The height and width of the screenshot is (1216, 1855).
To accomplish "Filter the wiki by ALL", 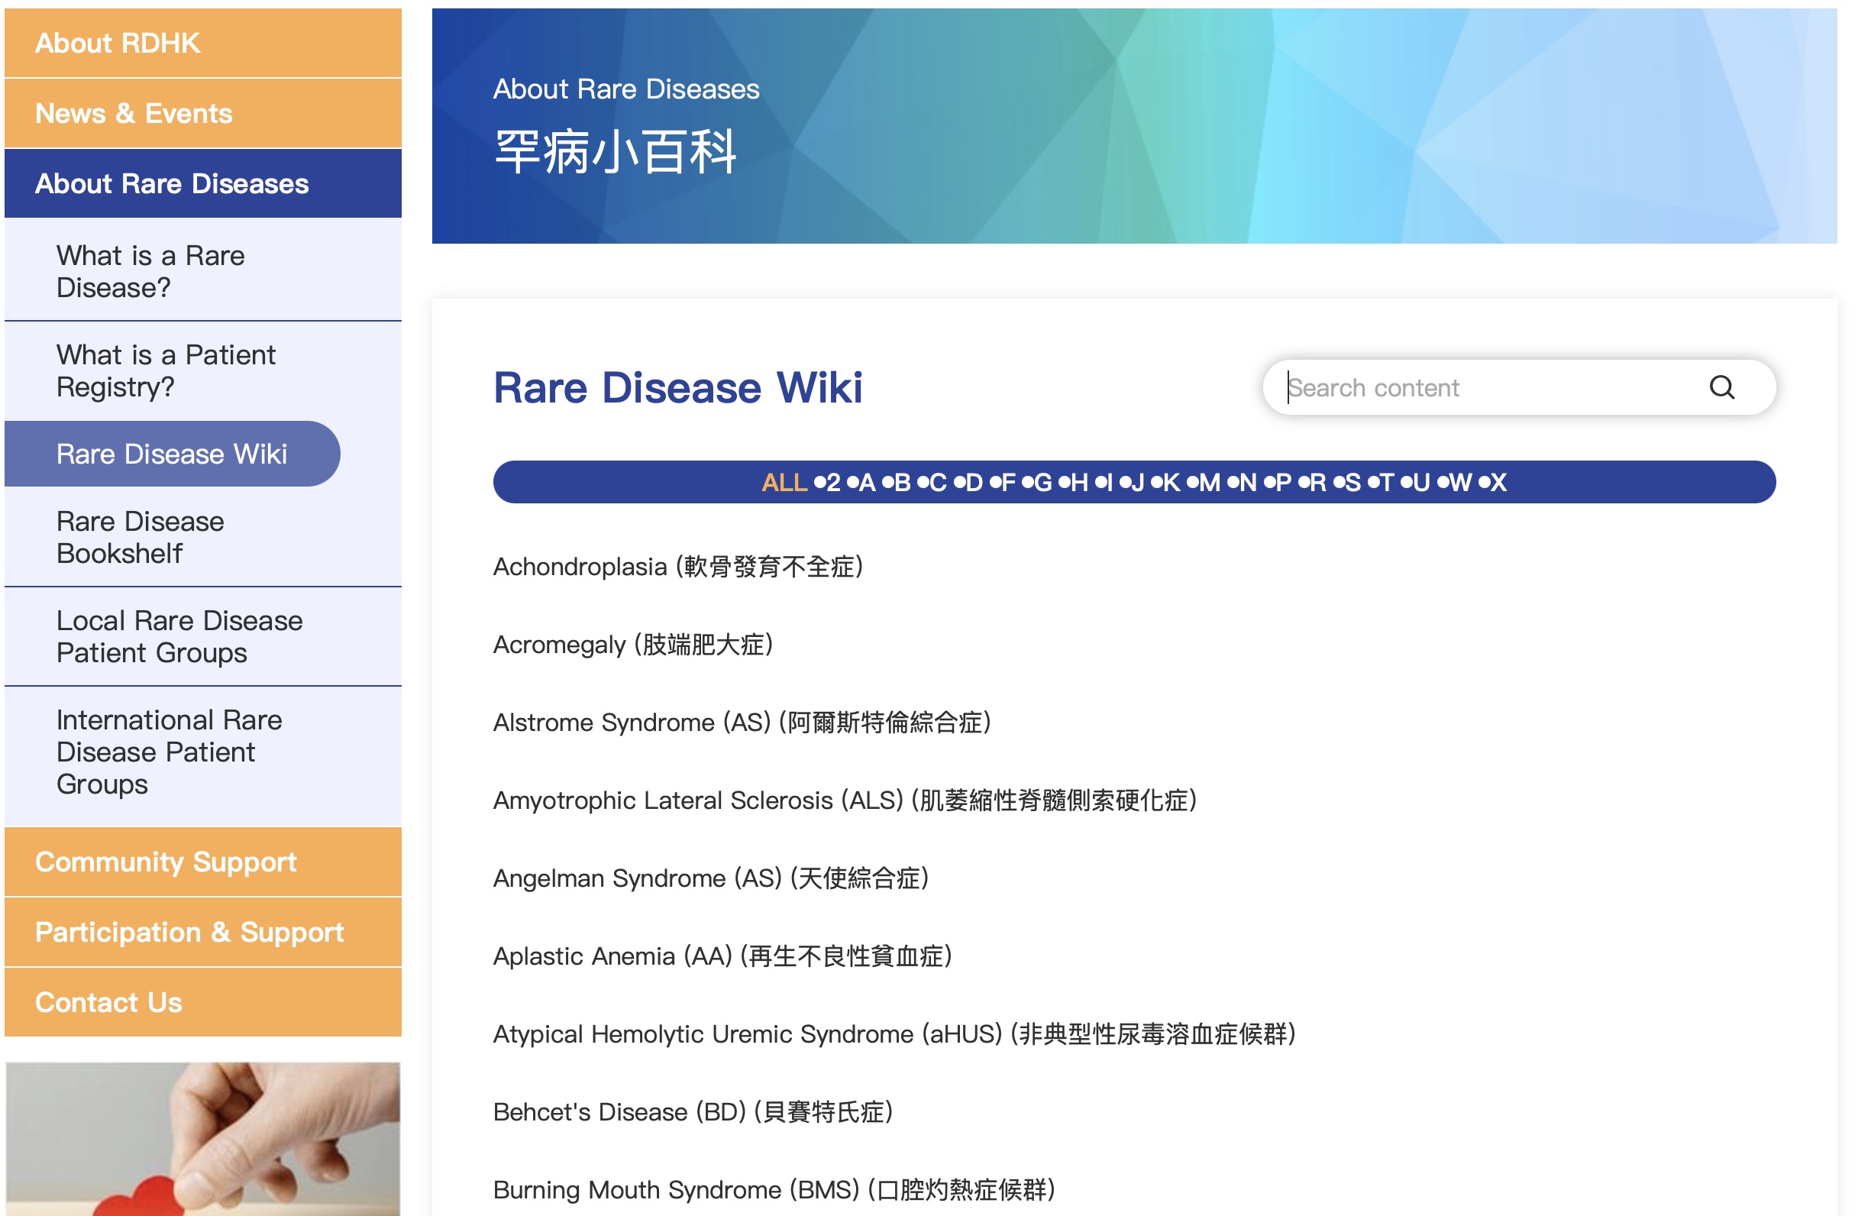I will (784, 482).
